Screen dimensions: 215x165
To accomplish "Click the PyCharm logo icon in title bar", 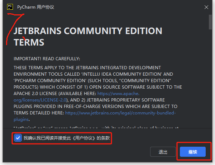I will 10,7.
